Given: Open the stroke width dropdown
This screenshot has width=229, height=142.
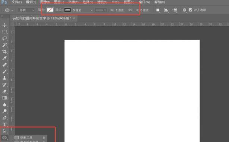Looking at the screenshot, I should point(83,10).
